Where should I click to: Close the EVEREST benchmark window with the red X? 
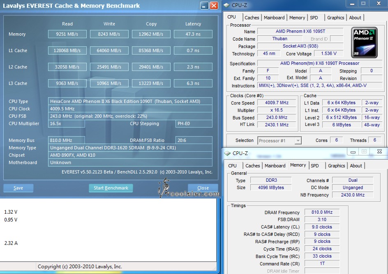[x=214, y=5]
